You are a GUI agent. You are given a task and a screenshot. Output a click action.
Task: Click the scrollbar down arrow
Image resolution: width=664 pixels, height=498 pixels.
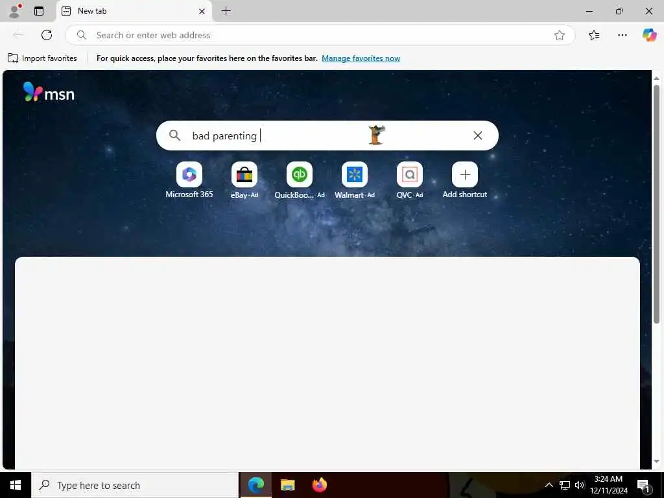656,461
